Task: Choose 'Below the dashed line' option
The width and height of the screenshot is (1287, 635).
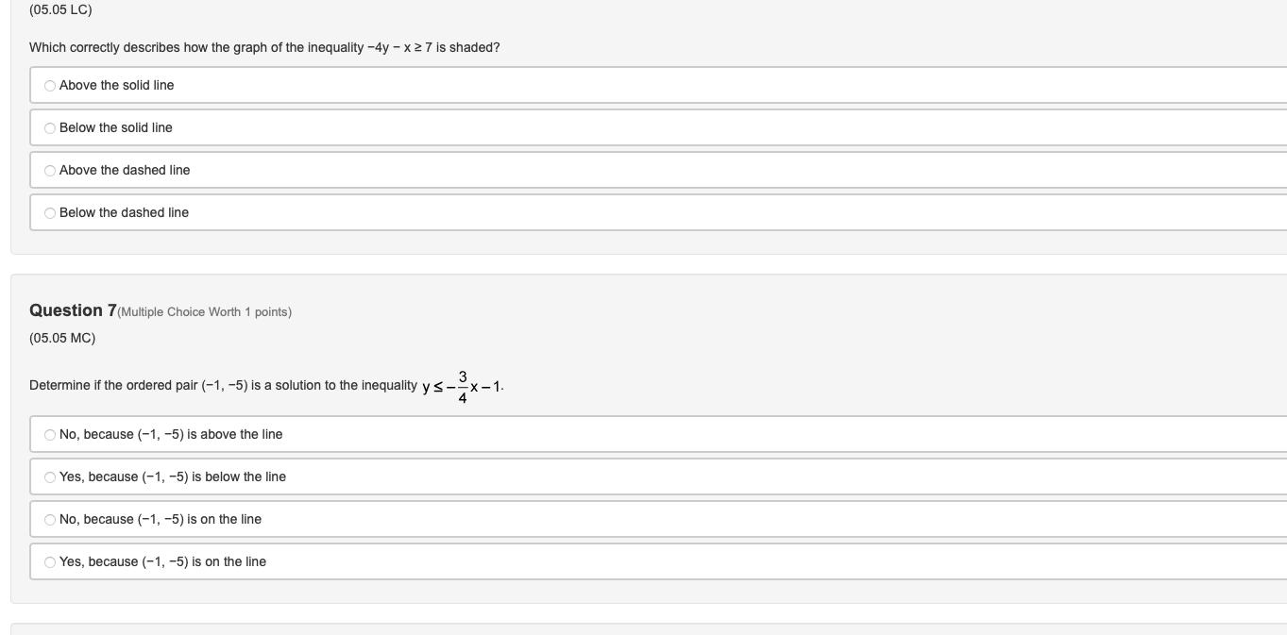Action: pos(49,212)
